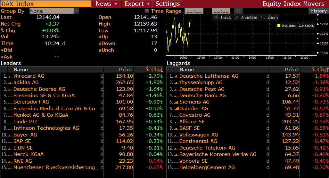Open mini chart icon for Allianz SE

pyautogui.click(x=177, y=122)
